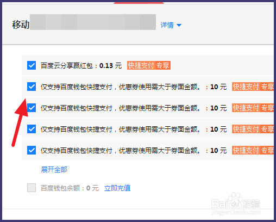276x222 pixels.
Task: Click the 百度钱包余额：0 元 label
Action: (70, 188)
